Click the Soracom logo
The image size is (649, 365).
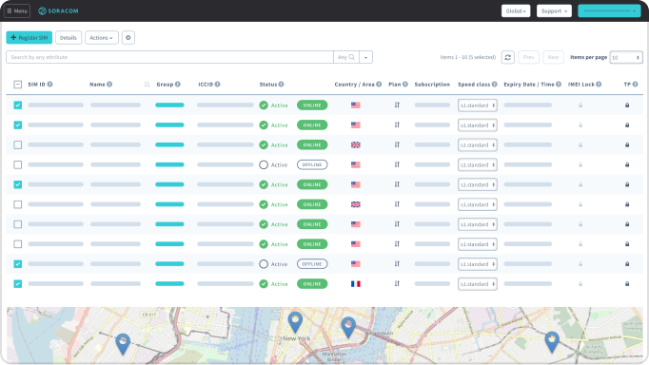[x=58, y=11]
